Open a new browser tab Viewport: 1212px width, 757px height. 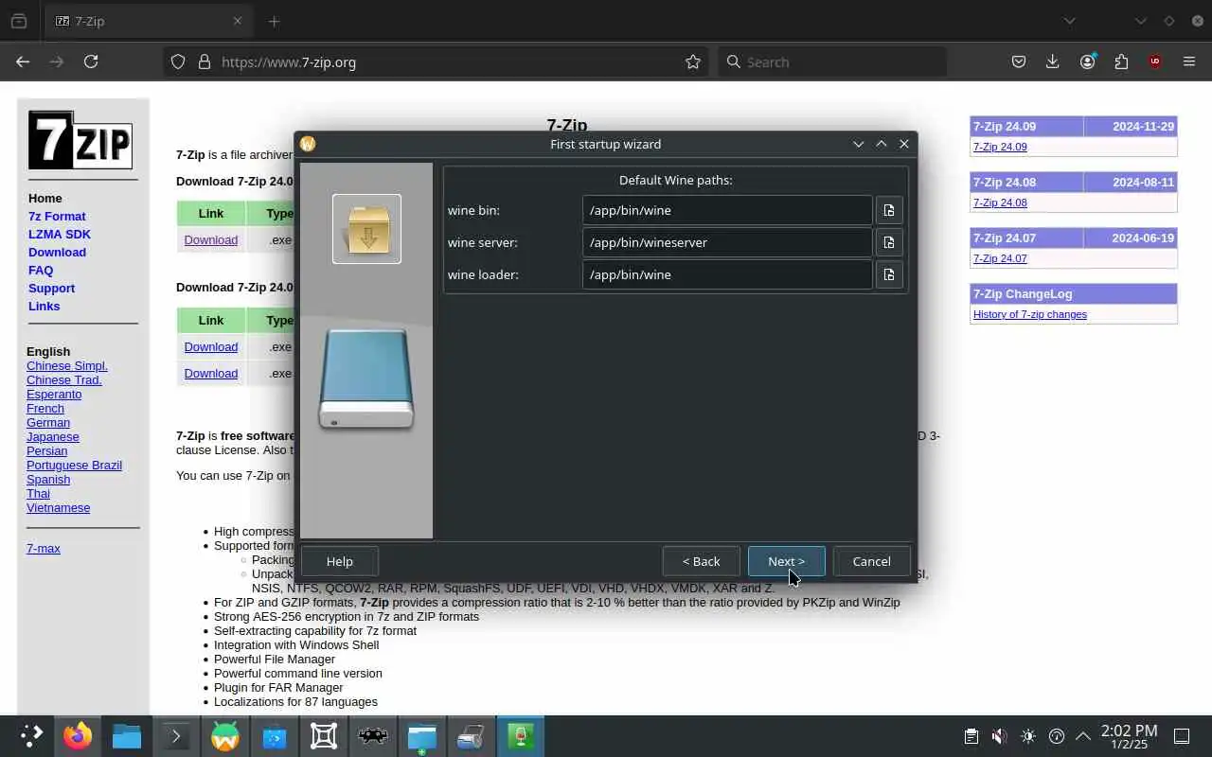coord(274,21)
